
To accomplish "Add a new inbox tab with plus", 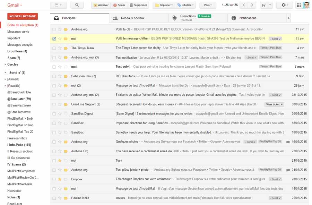I will [288, 18].
